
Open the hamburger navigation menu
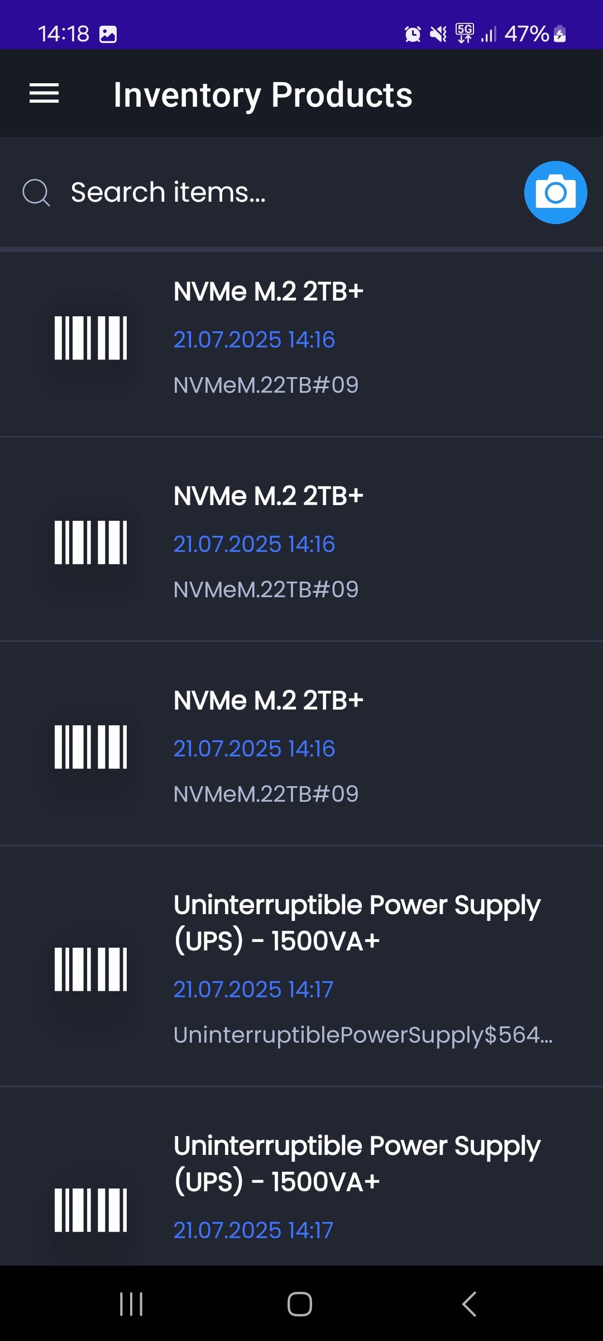tap(44, 93)
